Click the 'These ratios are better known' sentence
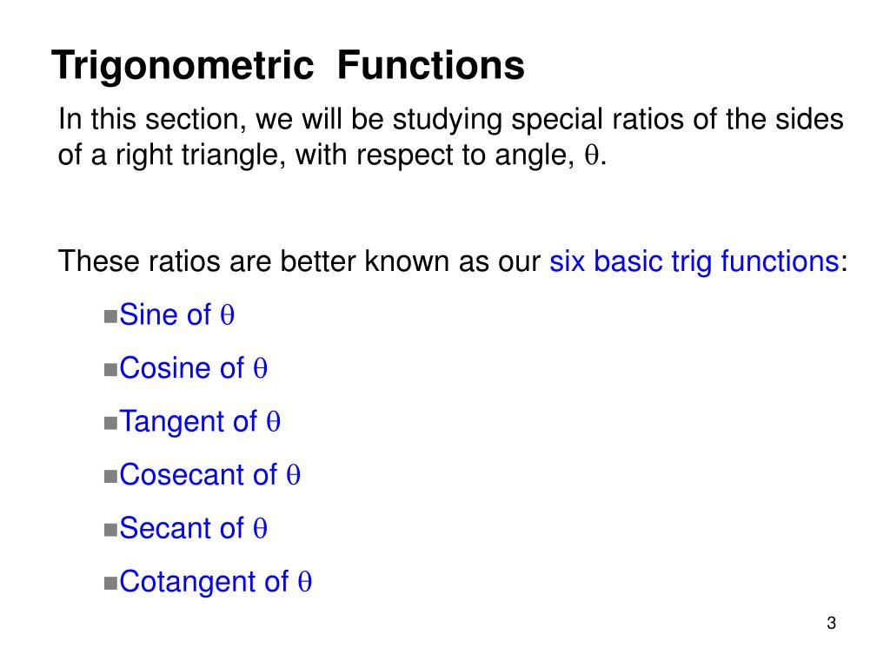The height and width of the screenshot is (667, 890). pos(453,262)
